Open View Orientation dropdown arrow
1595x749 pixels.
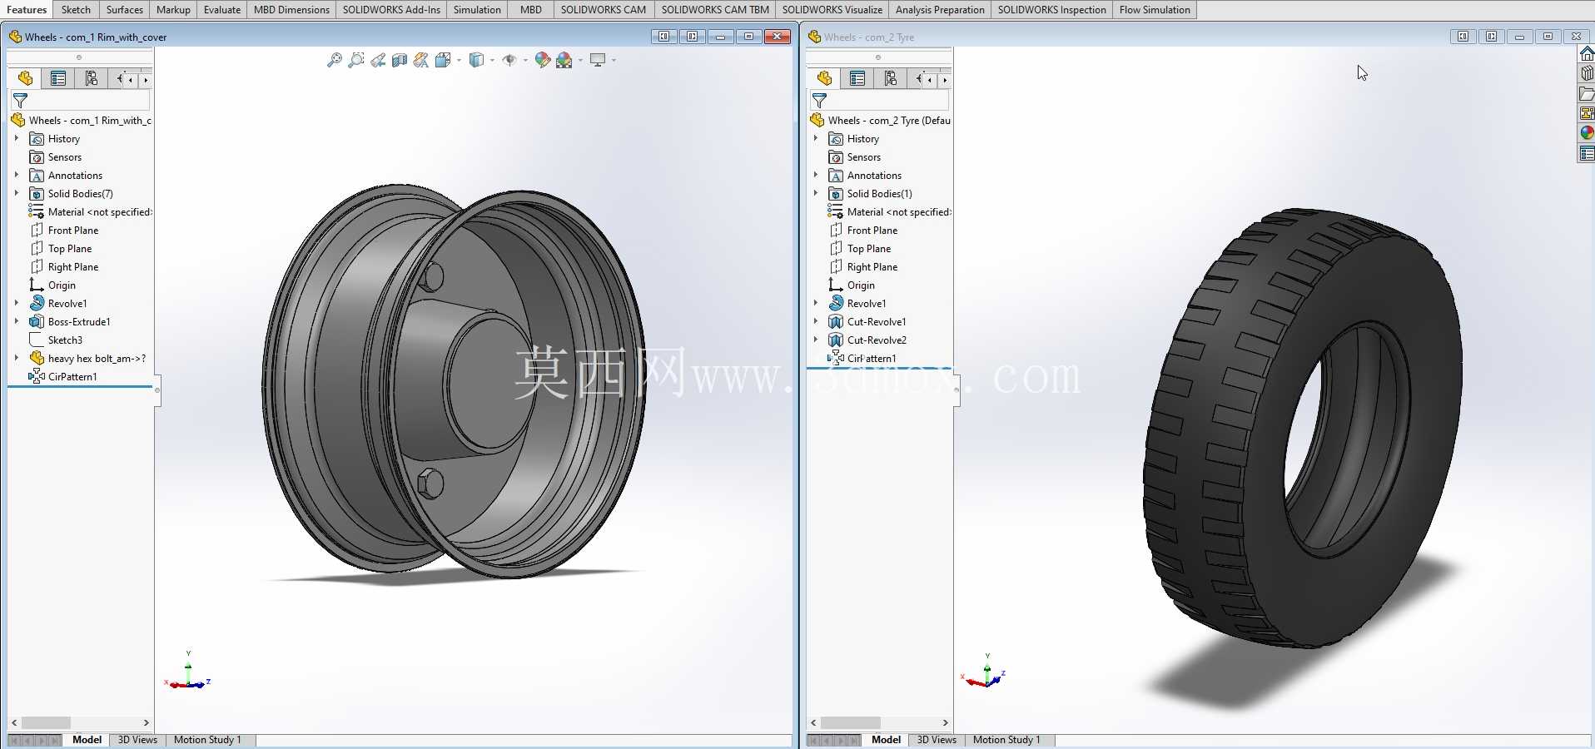pyautogui.click(x=459, y=60)
